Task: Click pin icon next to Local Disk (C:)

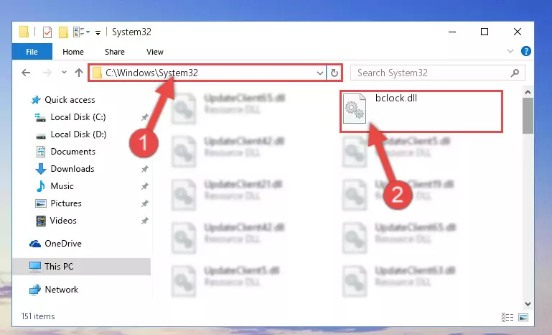Action: coord(145,117)
